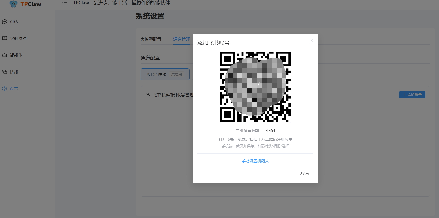Toggle the hamburger sidebar menu icon
This screenshot has width=439, height=218.
(x=65, y=3)
